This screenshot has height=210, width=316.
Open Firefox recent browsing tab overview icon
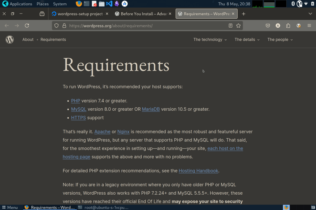[42, 14]
